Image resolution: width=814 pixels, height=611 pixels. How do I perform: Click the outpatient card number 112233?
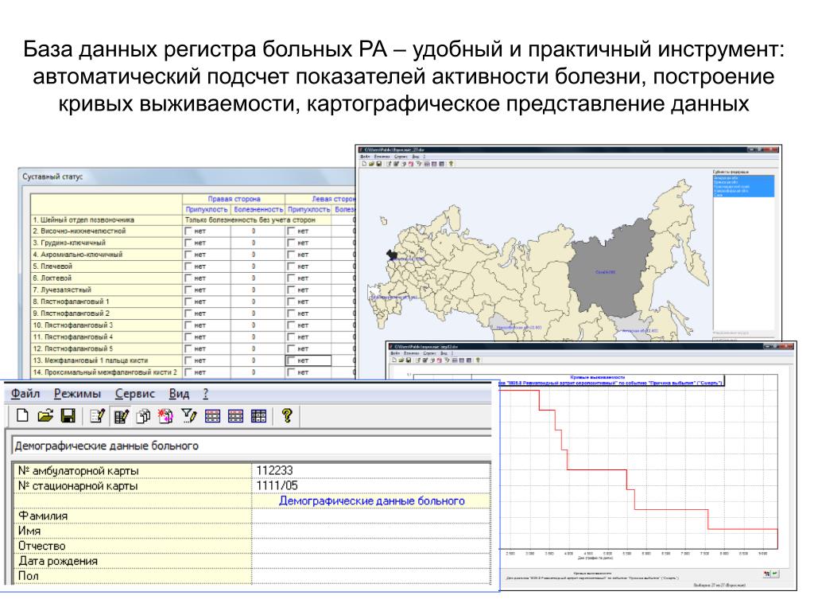click(274, 470)
